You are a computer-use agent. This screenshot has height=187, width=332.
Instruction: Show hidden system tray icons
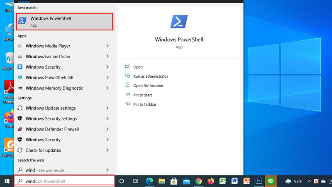309,181
